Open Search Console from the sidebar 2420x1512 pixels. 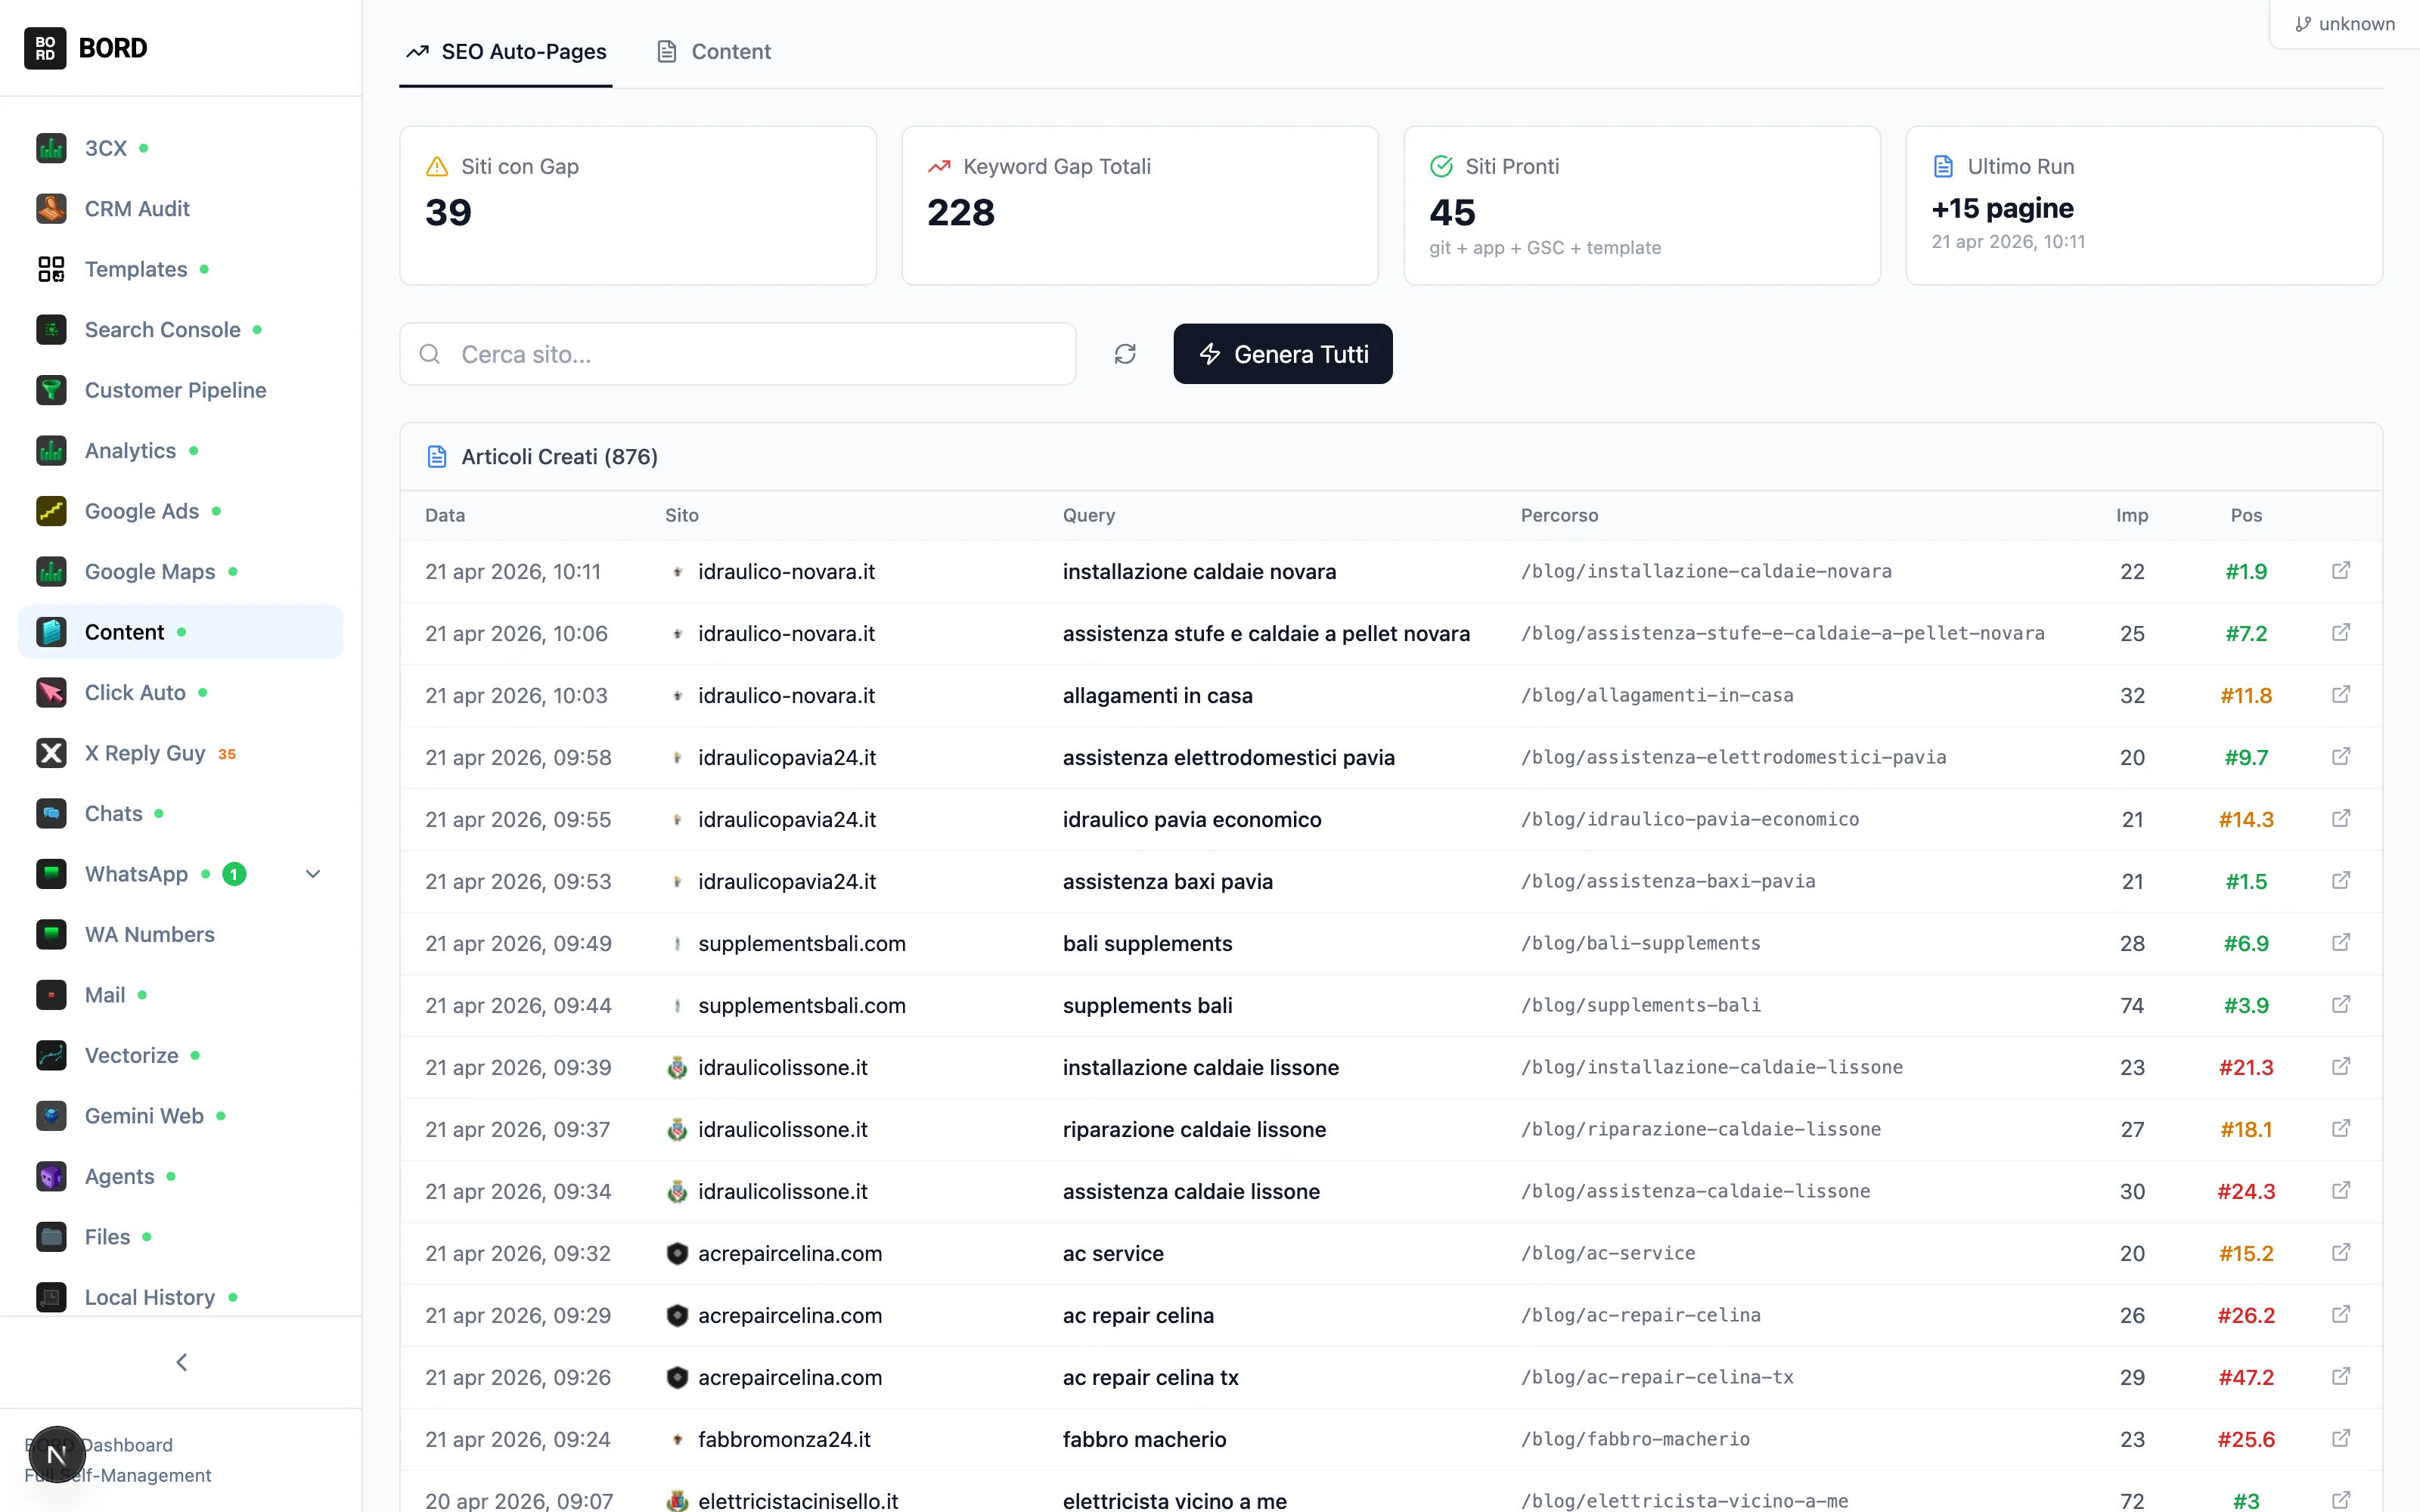161,329
